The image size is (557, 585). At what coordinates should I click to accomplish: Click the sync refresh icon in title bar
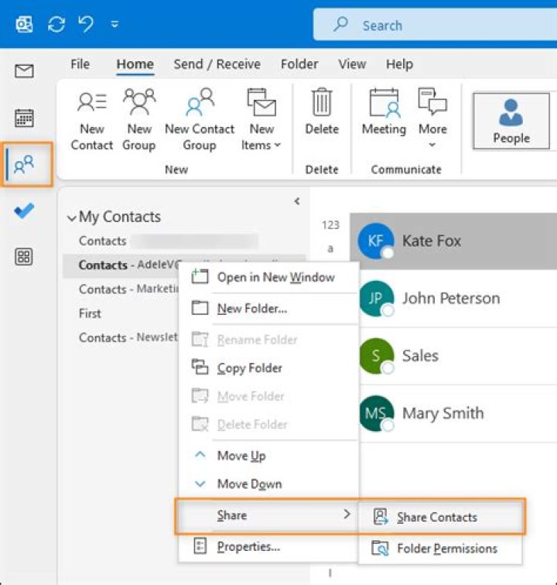pyautogui.click(x=56, y=24)
